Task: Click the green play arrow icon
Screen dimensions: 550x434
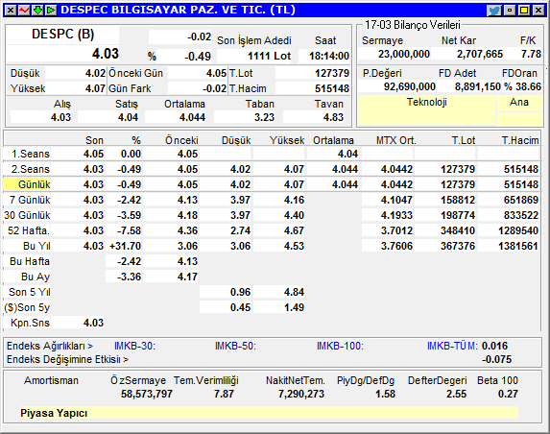Action: [x=51, y=11]
